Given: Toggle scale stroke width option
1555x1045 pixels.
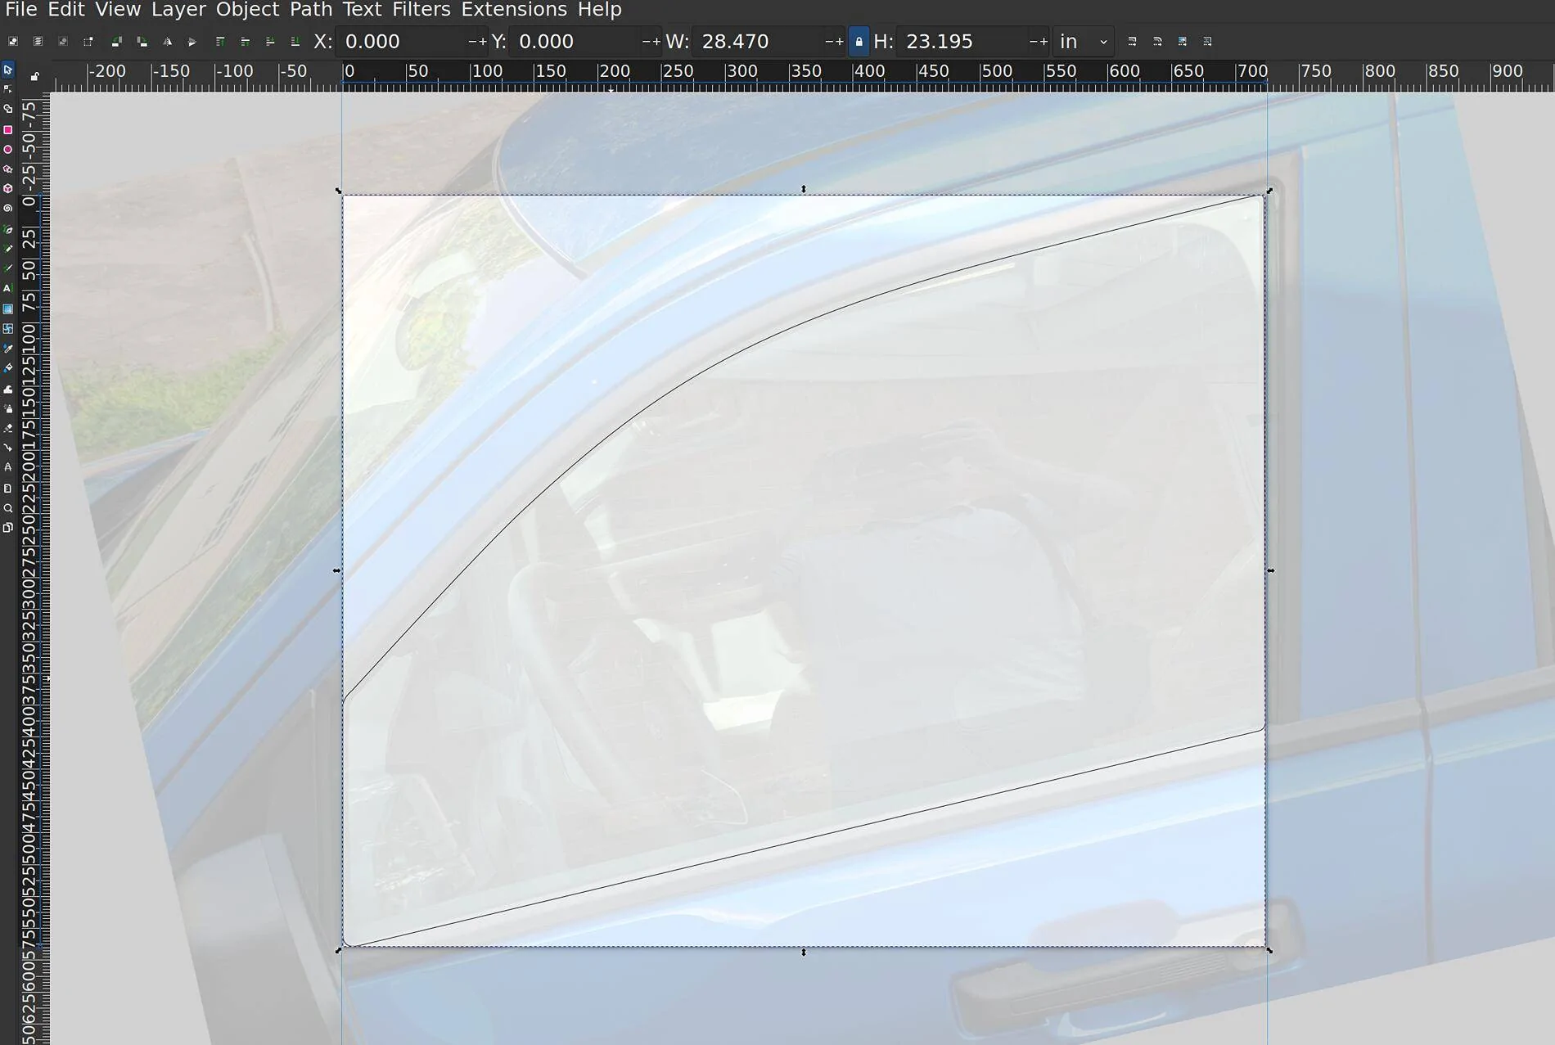Looking at the screenshot, I should click(x=1132, y=42).
